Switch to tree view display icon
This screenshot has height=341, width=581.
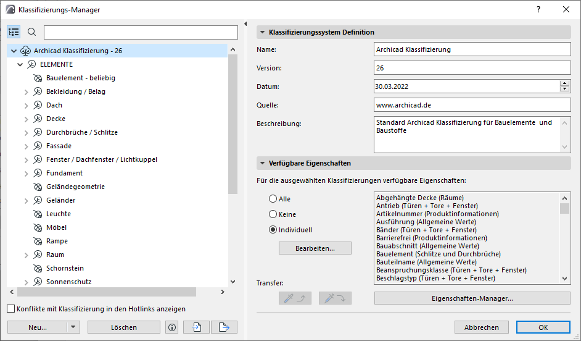click(x=14, y=32)
